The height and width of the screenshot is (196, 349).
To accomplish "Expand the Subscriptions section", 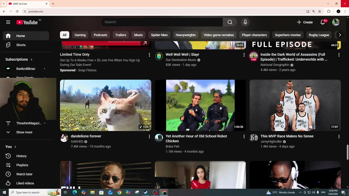I will point(19,59).
